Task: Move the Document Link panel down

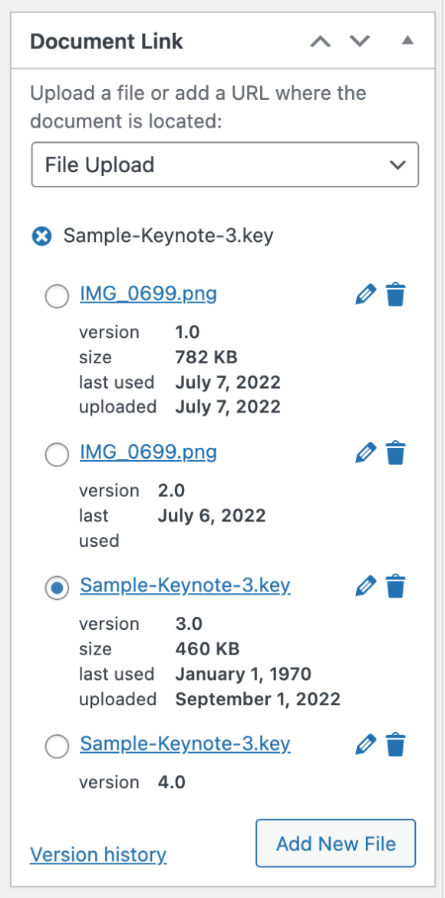Action: point(359,41)
